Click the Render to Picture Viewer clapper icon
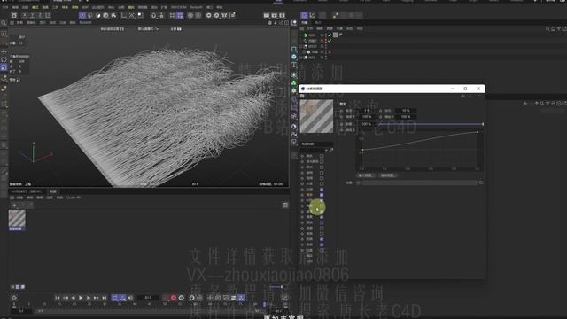This screenshot has height=319, width=567. pos(274,15)
